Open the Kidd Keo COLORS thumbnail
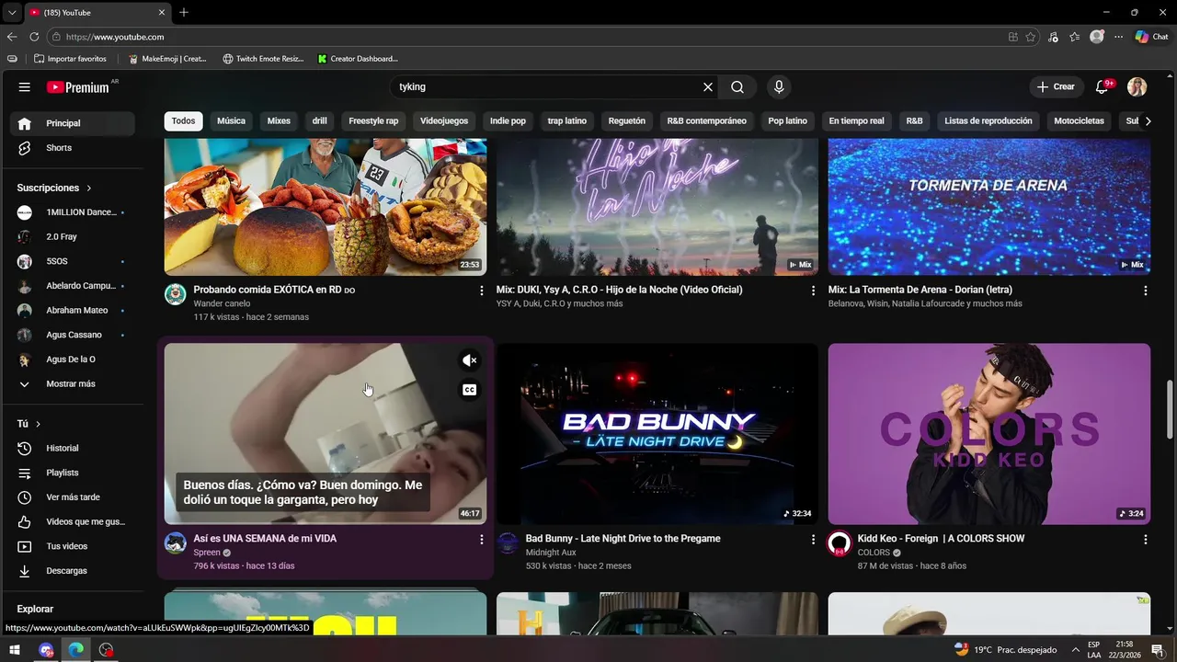This screenshot has width=1177, height=662. 988,433
